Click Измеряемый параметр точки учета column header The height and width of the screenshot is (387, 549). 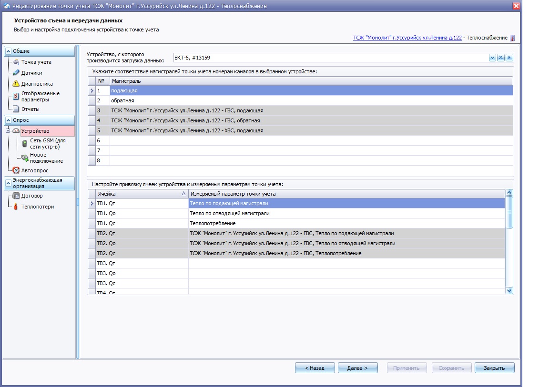coord(346,194)
